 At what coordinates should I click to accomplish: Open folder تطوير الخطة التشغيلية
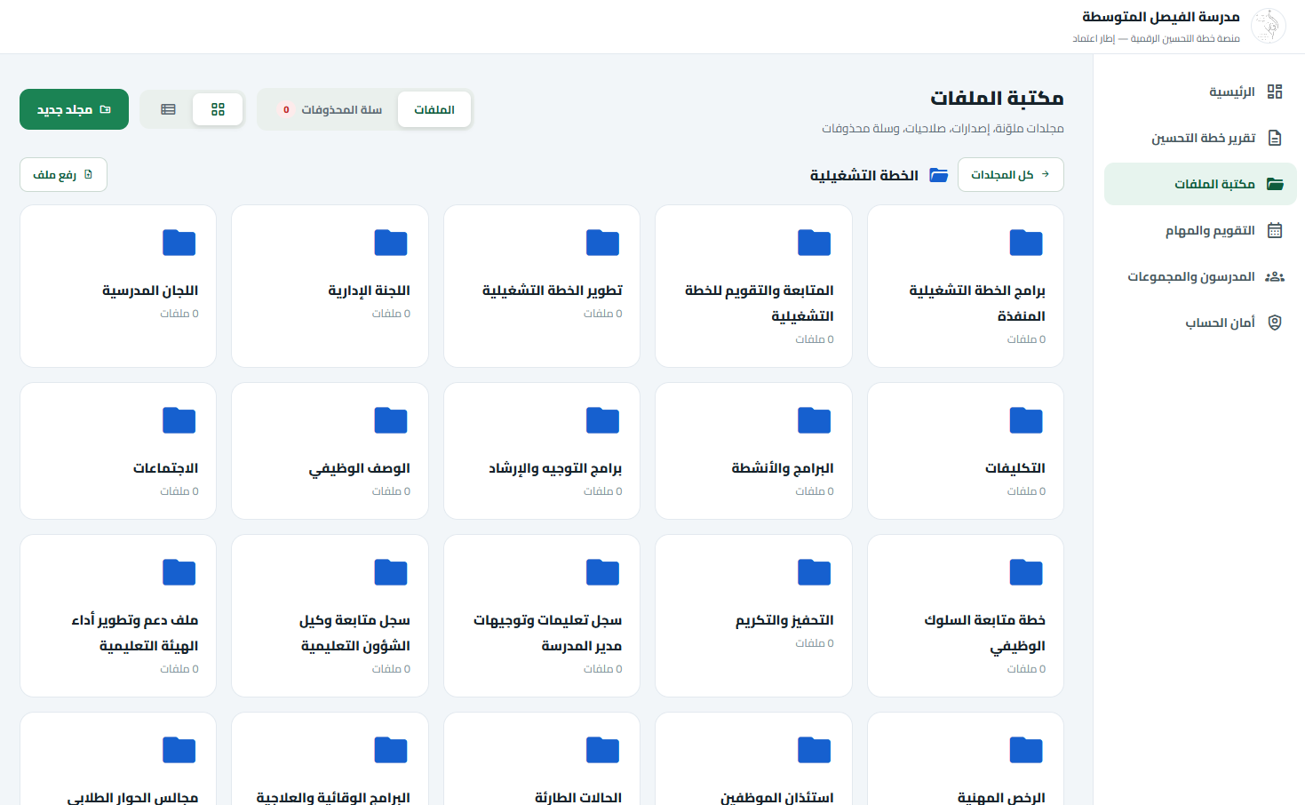click(x=542, y=286)
